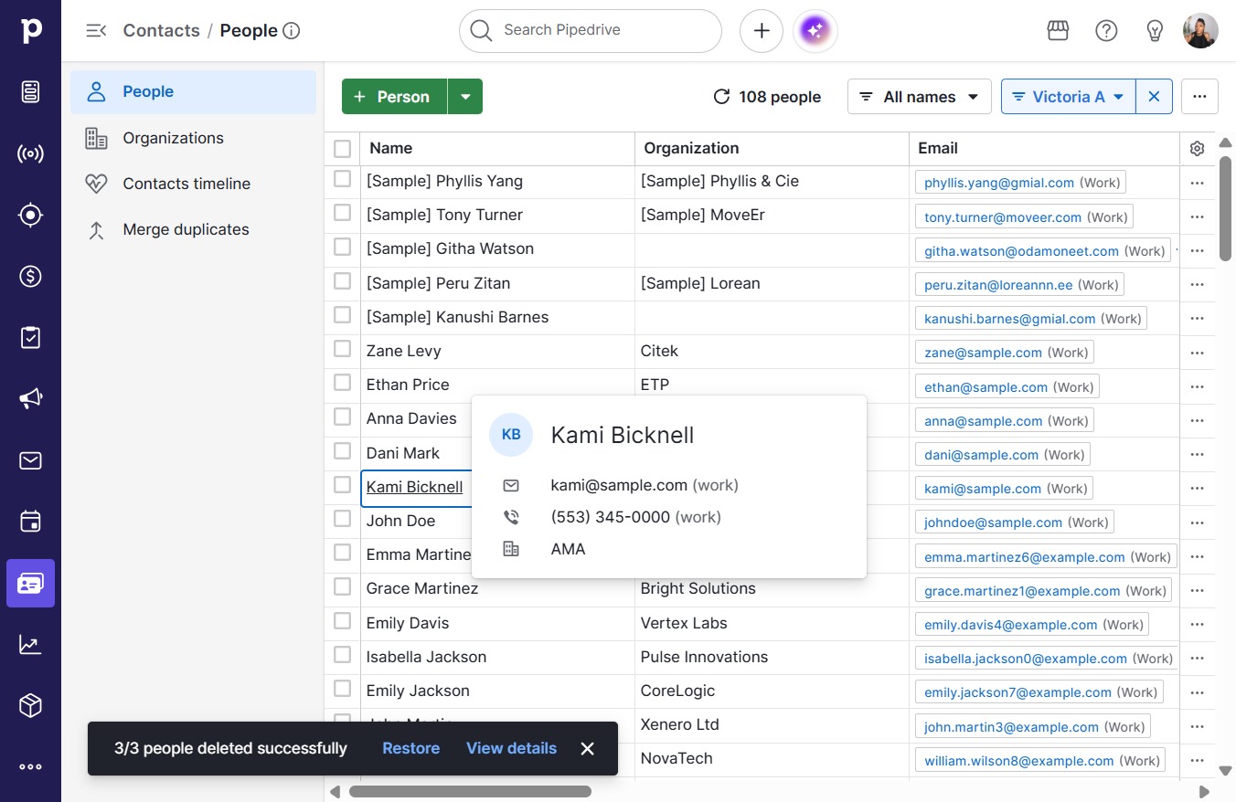
Task: Check the John Doe row checkbox
Action: point(343,519)
